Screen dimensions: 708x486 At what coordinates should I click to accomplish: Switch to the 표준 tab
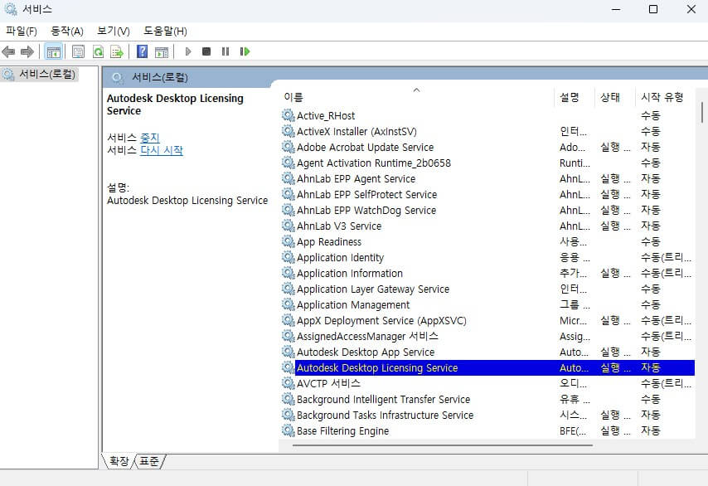[149, 461]
